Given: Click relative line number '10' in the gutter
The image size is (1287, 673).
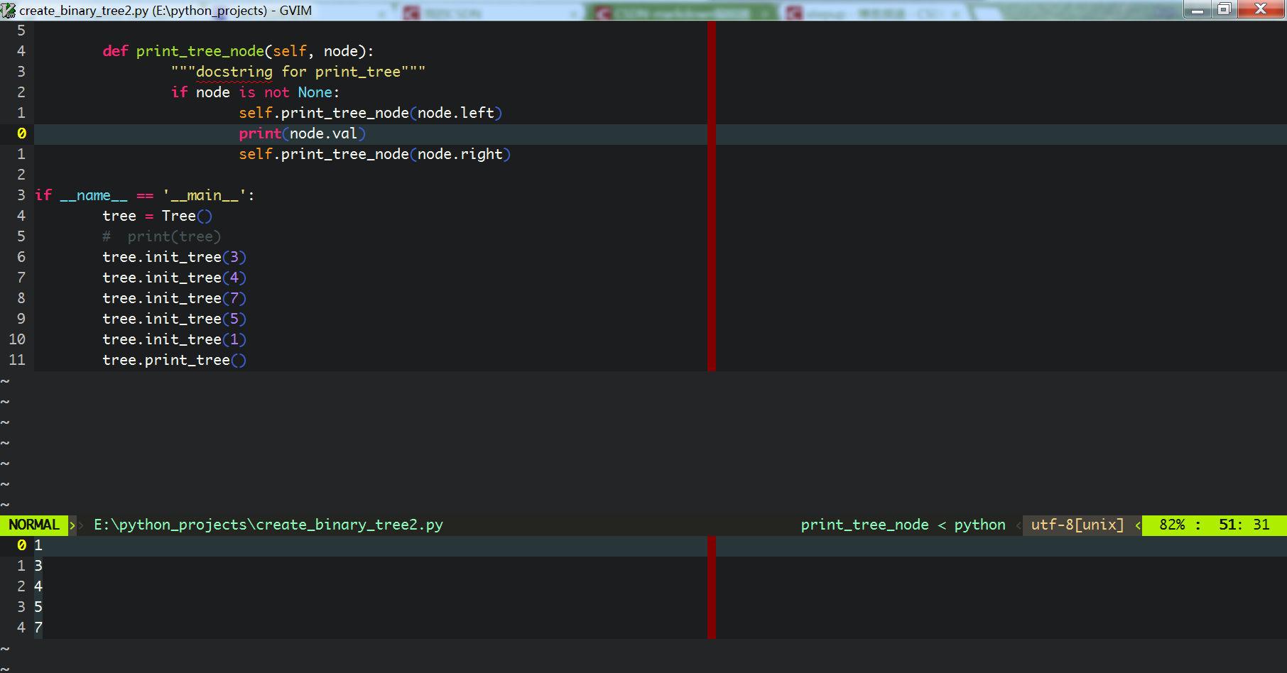Looking at the screenshot, I should pos(17,339).
